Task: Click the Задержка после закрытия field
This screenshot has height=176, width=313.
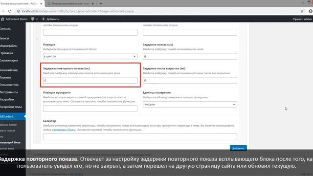Action: (x=190, y=80)
